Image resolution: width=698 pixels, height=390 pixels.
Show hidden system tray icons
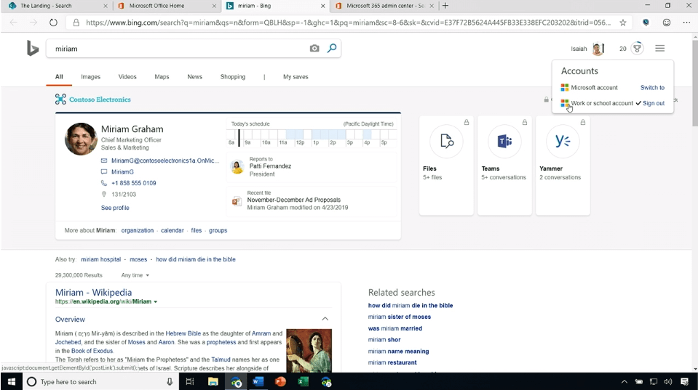pos(624,381)
